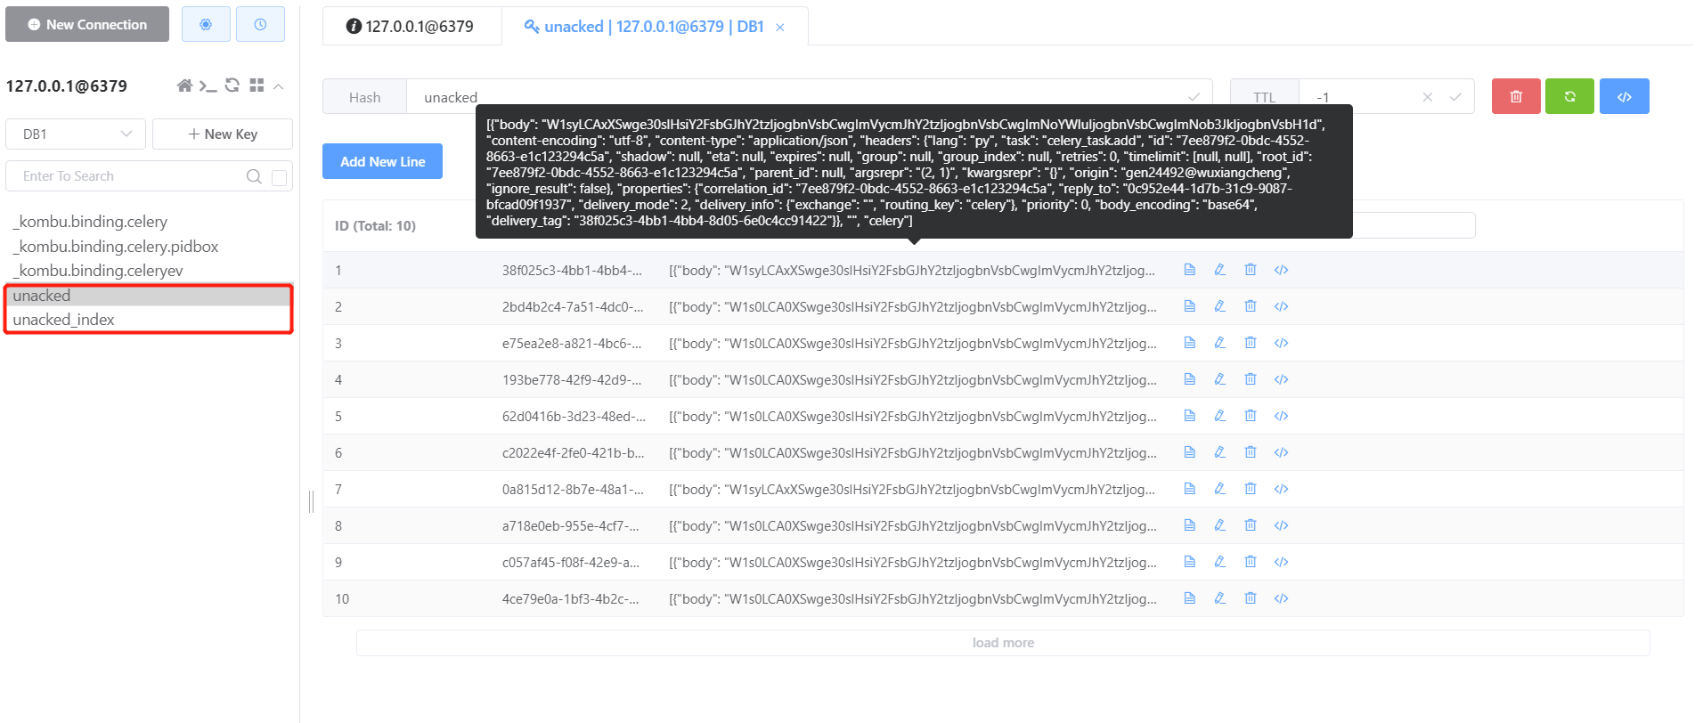Click the unacked key name field
The height and width of the screenshot is (723, 1703).
click(x=809, y=96)
